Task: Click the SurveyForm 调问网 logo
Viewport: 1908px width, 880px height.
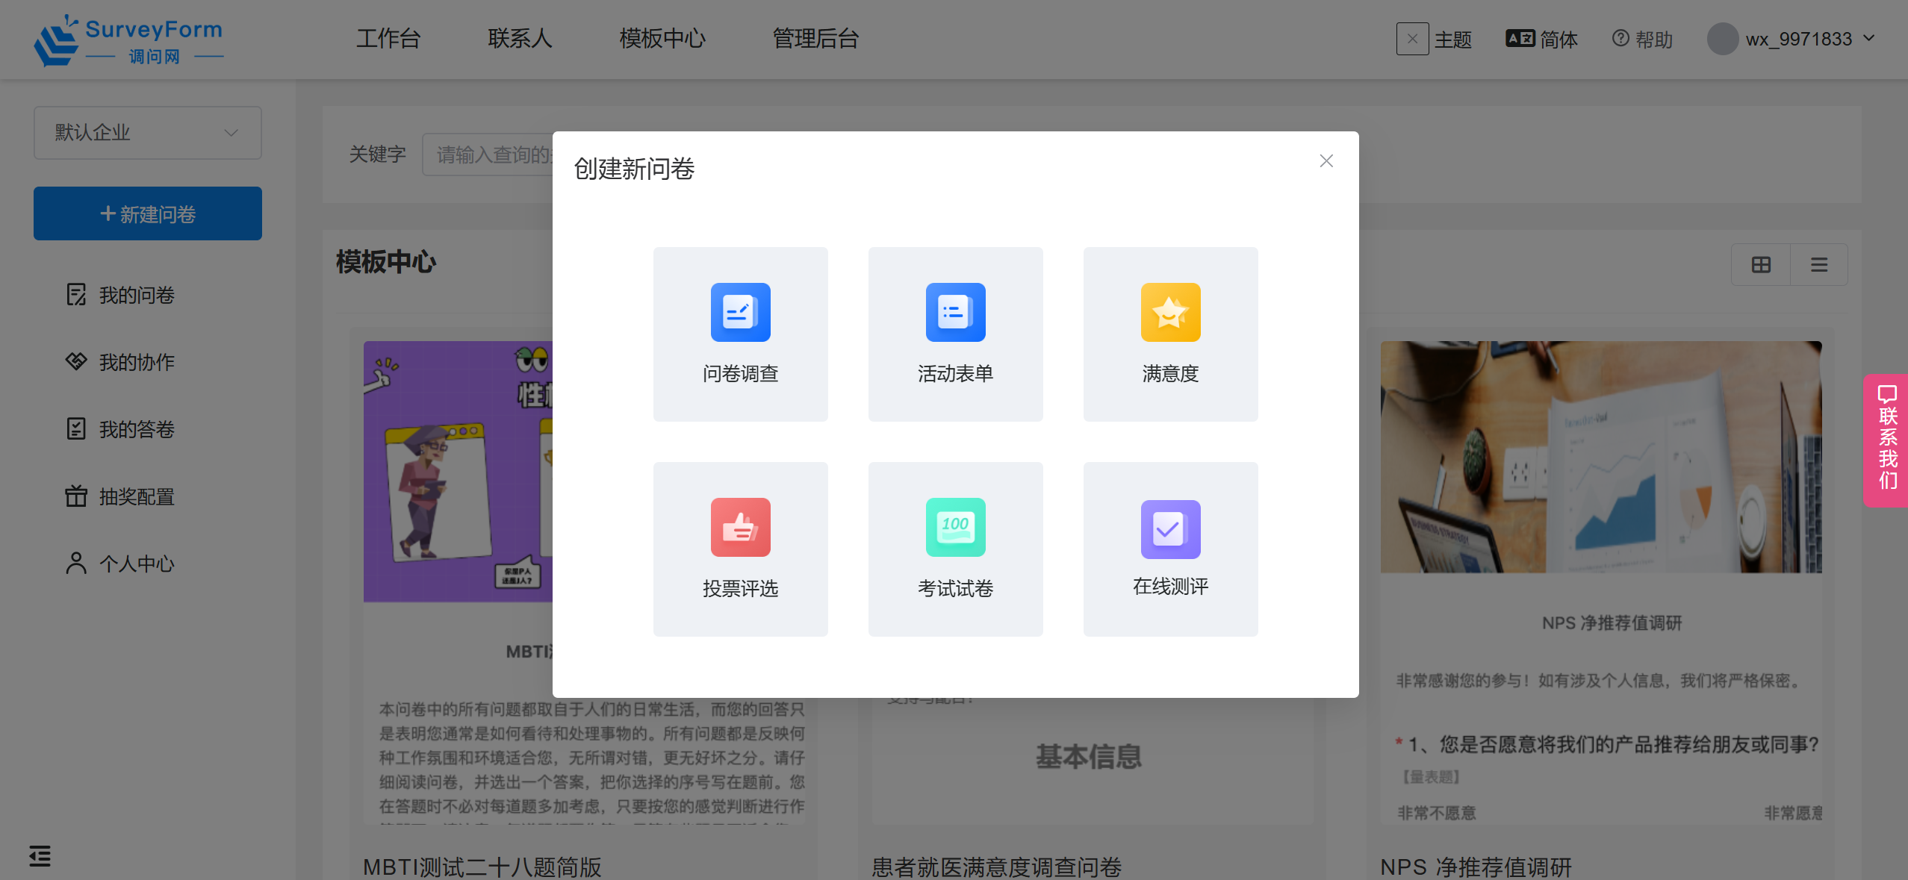Action: (x=128, y=40)
